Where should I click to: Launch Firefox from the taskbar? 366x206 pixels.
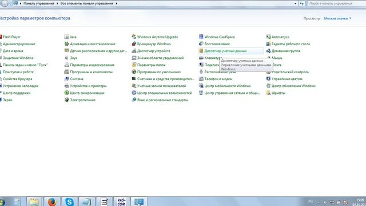click(52, 201)
